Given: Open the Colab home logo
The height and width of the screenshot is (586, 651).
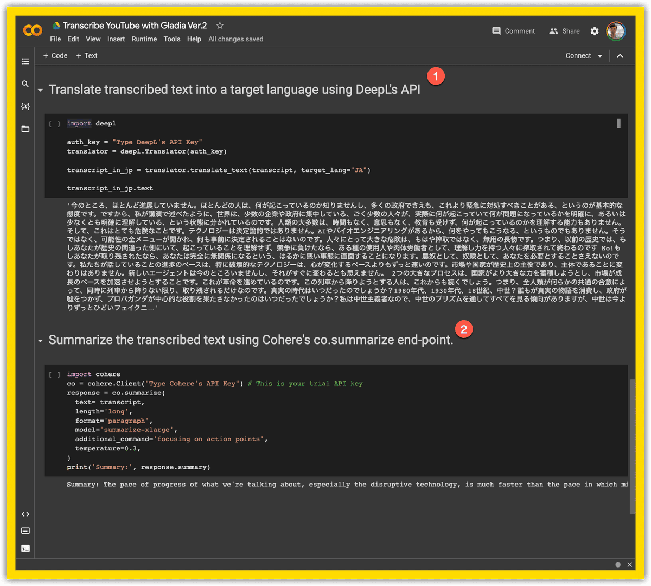Looking at the screenshot, I should coord(33,30).
